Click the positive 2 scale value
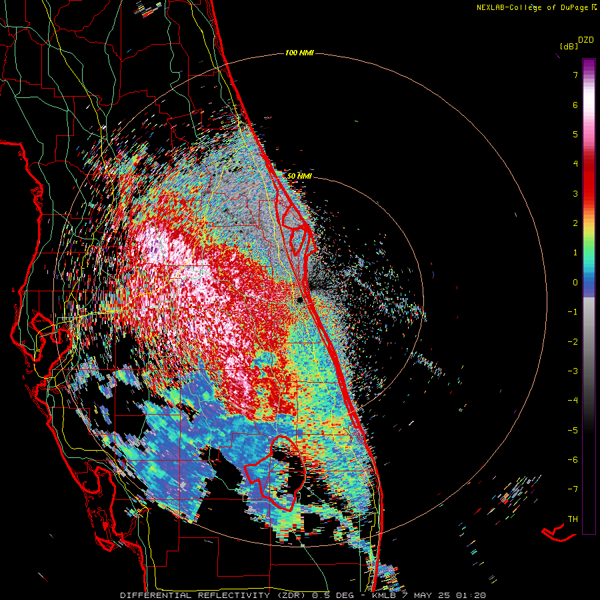This screenshot has width=600, height=600. (x=575, y=223)
